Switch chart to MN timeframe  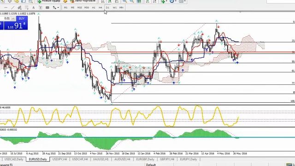click(x=121, y=7)
